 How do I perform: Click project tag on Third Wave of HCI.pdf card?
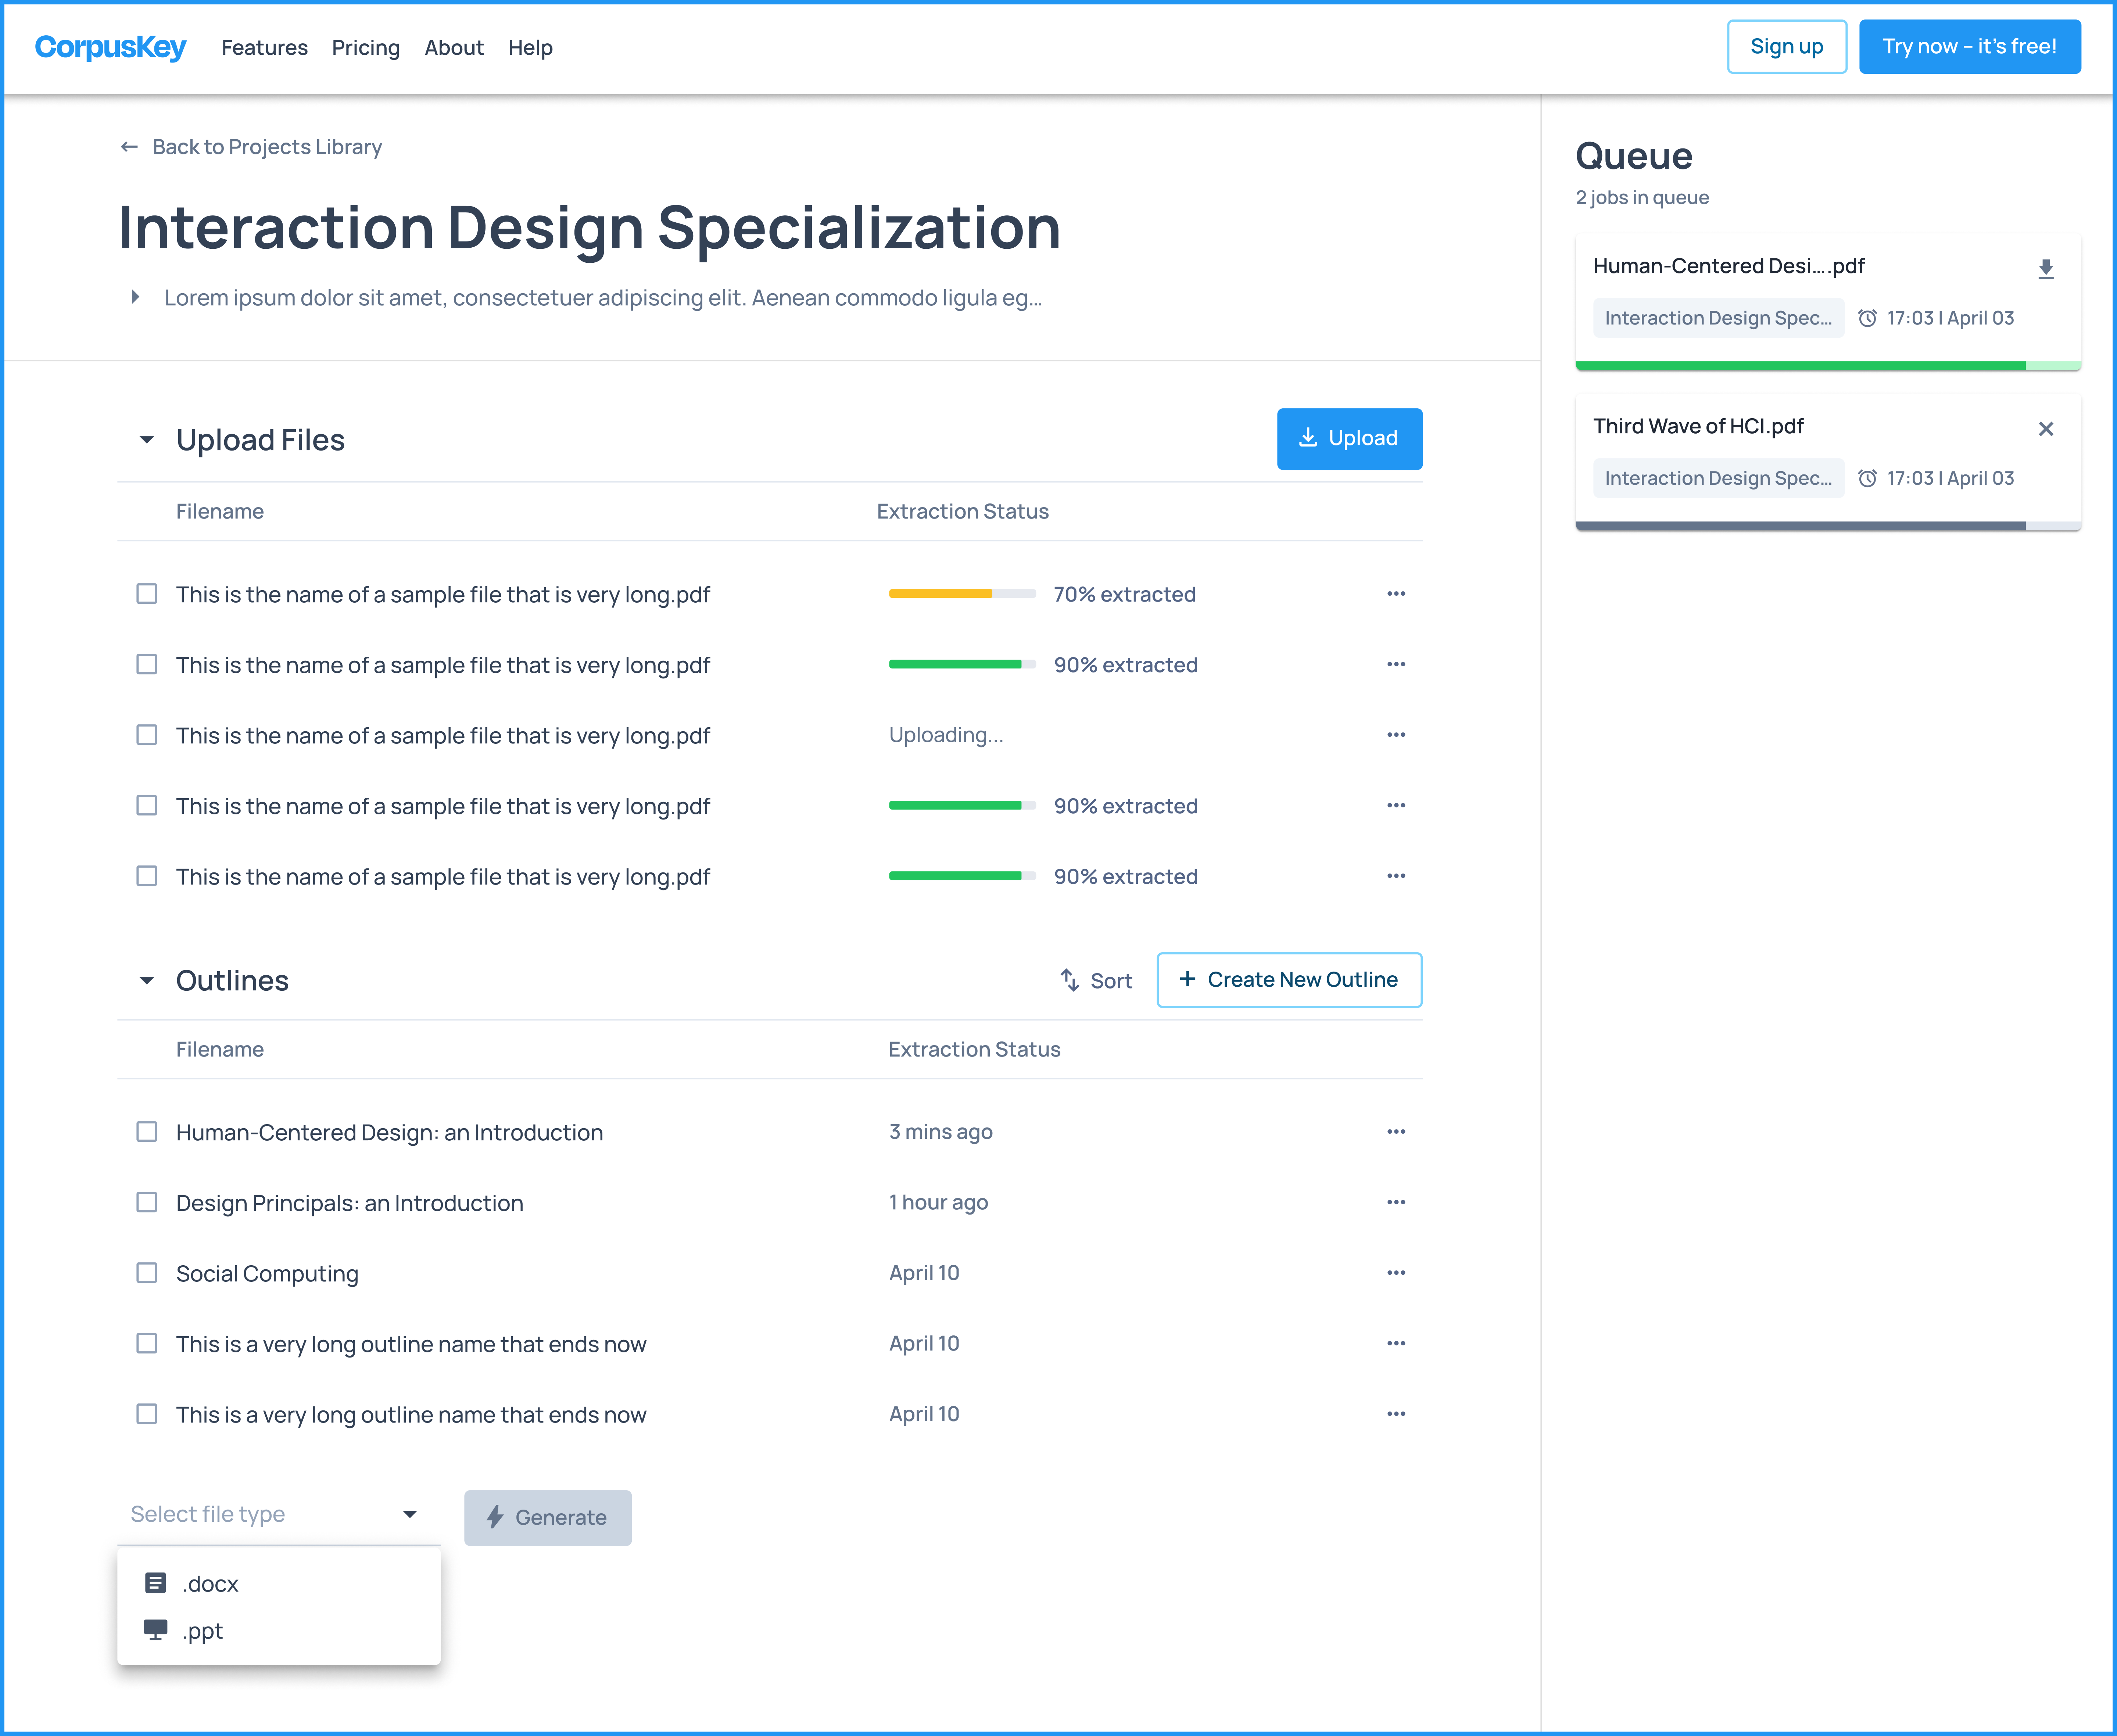1719,478
